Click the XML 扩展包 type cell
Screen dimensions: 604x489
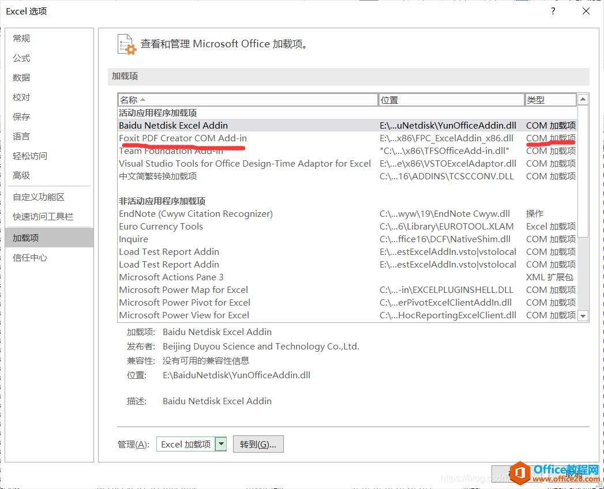click(550, 277)
